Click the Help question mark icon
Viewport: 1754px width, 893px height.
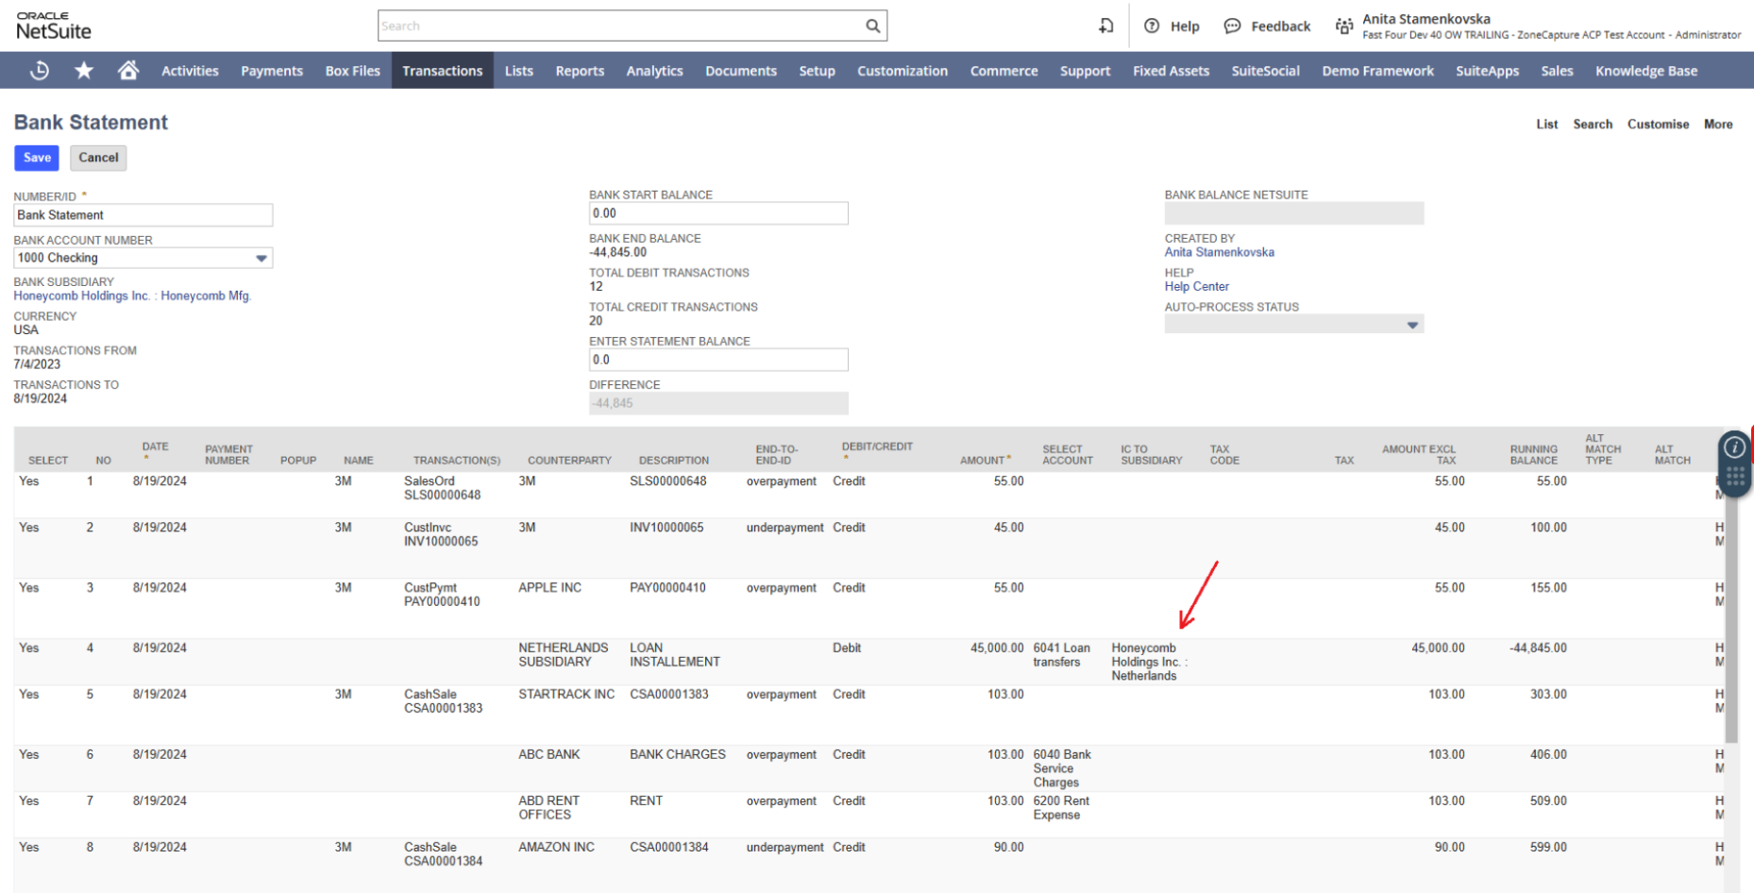[x=1152, y=26]
